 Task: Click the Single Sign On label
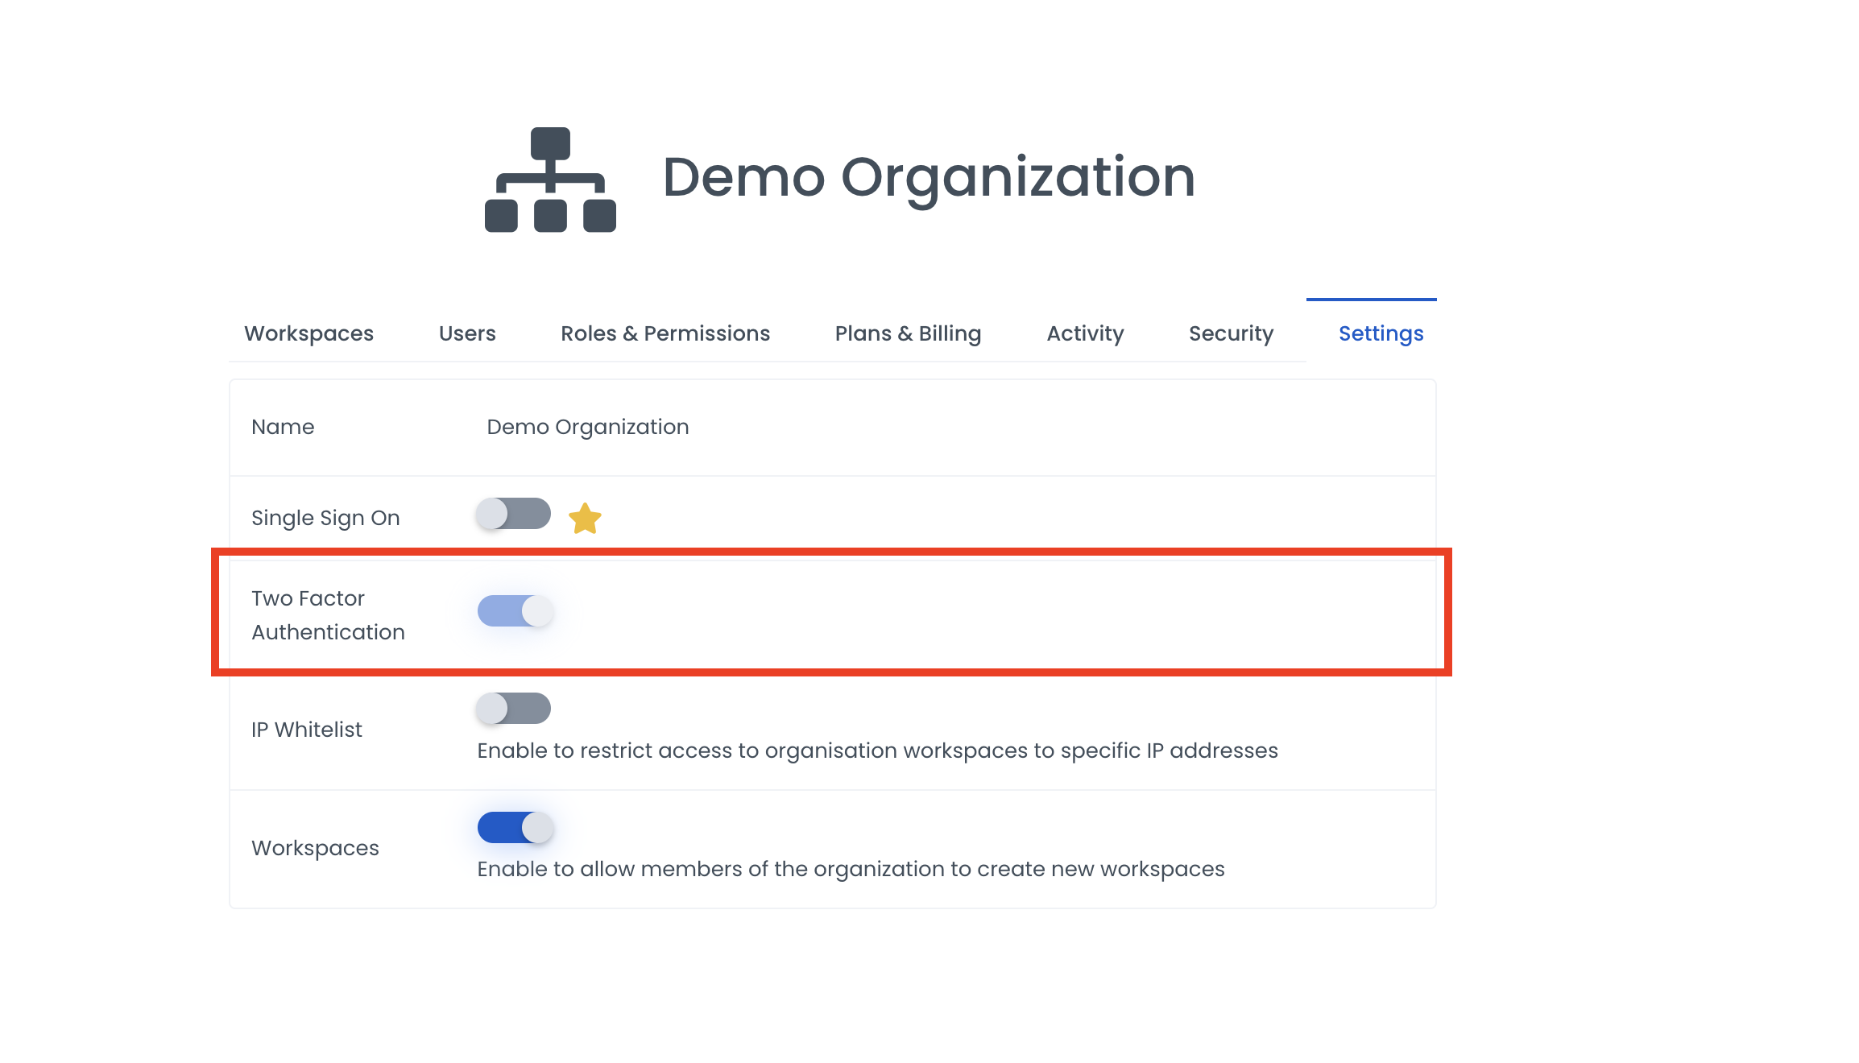325,518
